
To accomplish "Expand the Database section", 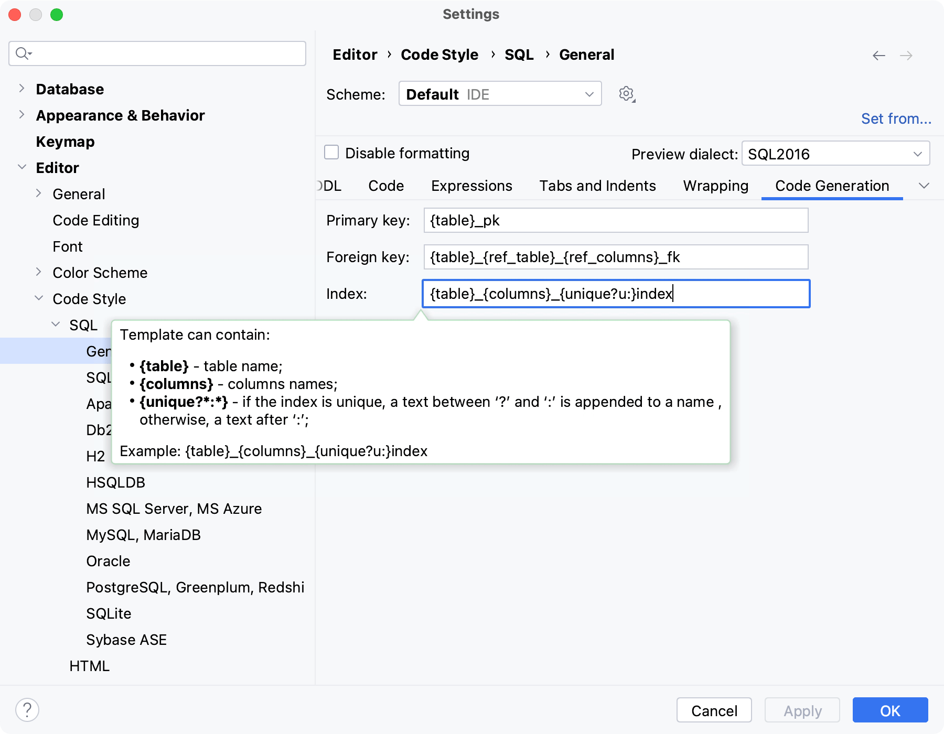I will point(22,89).
